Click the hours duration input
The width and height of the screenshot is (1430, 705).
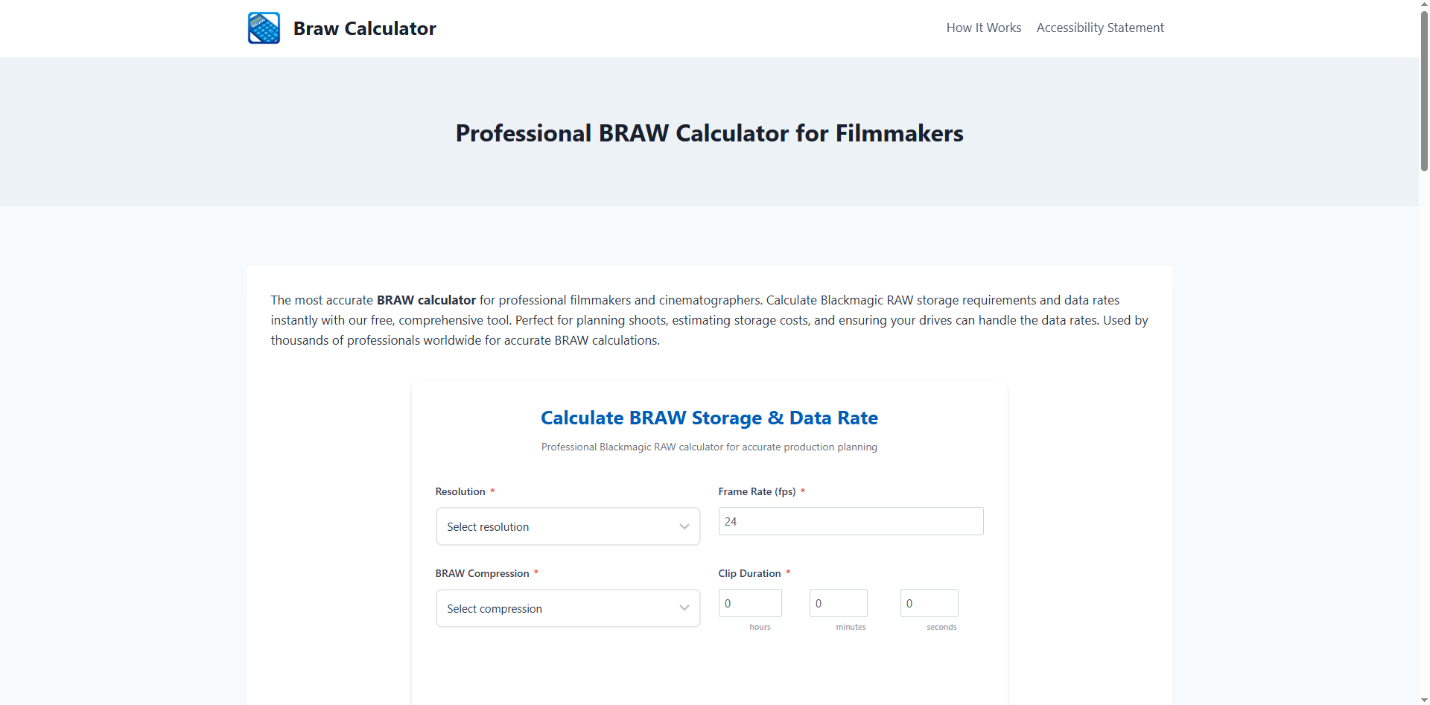750,603
